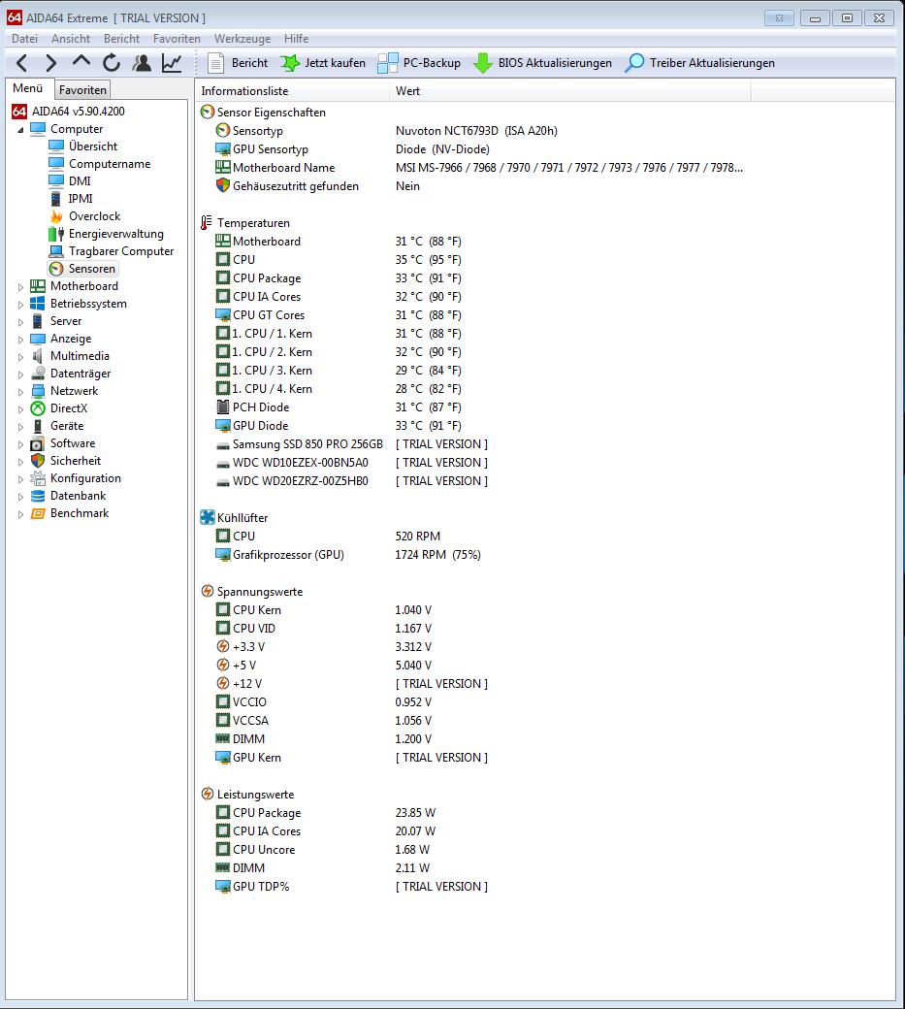Collapse the Computer tree node
This screenshot has height=1009, width=905.
point(20,130)
